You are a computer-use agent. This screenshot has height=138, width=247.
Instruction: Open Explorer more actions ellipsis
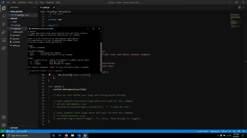(34, 7)
